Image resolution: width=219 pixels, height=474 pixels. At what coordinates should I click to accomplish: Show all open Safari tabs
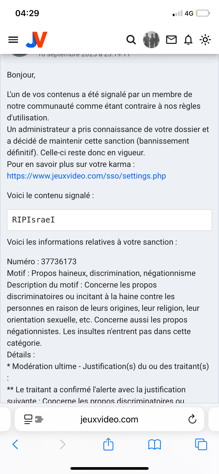[x=201, y=444]
